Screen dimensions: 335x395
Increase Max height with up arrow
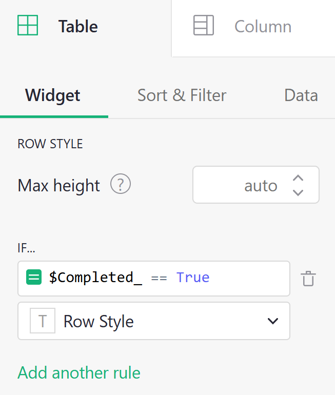tap(298, 178)
